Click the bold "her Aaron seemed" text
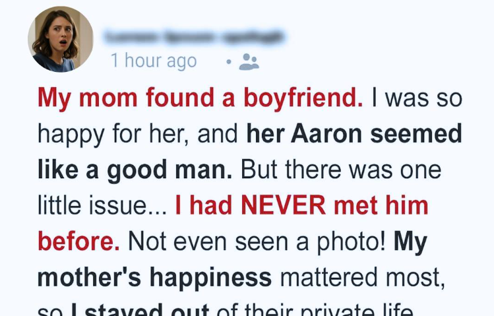Screen dimensions: 494x316 [x=354, y=135]
